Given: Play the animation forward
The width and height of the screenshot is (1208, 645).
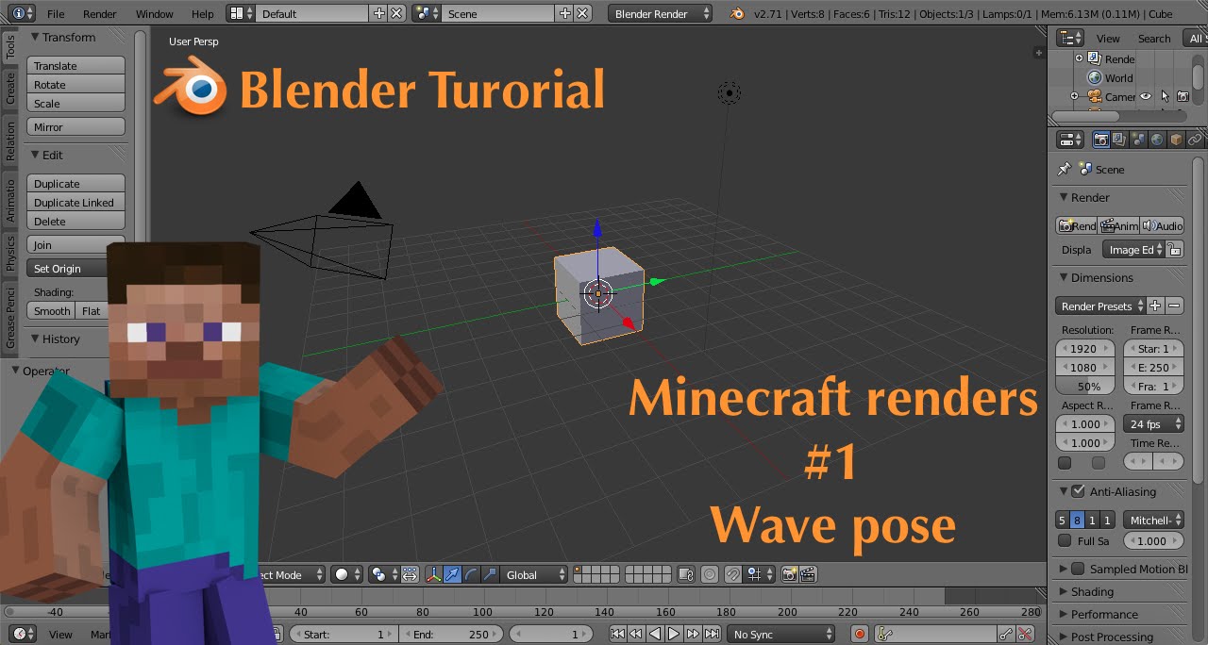Looking at the screenshot, I should (674, 635).
